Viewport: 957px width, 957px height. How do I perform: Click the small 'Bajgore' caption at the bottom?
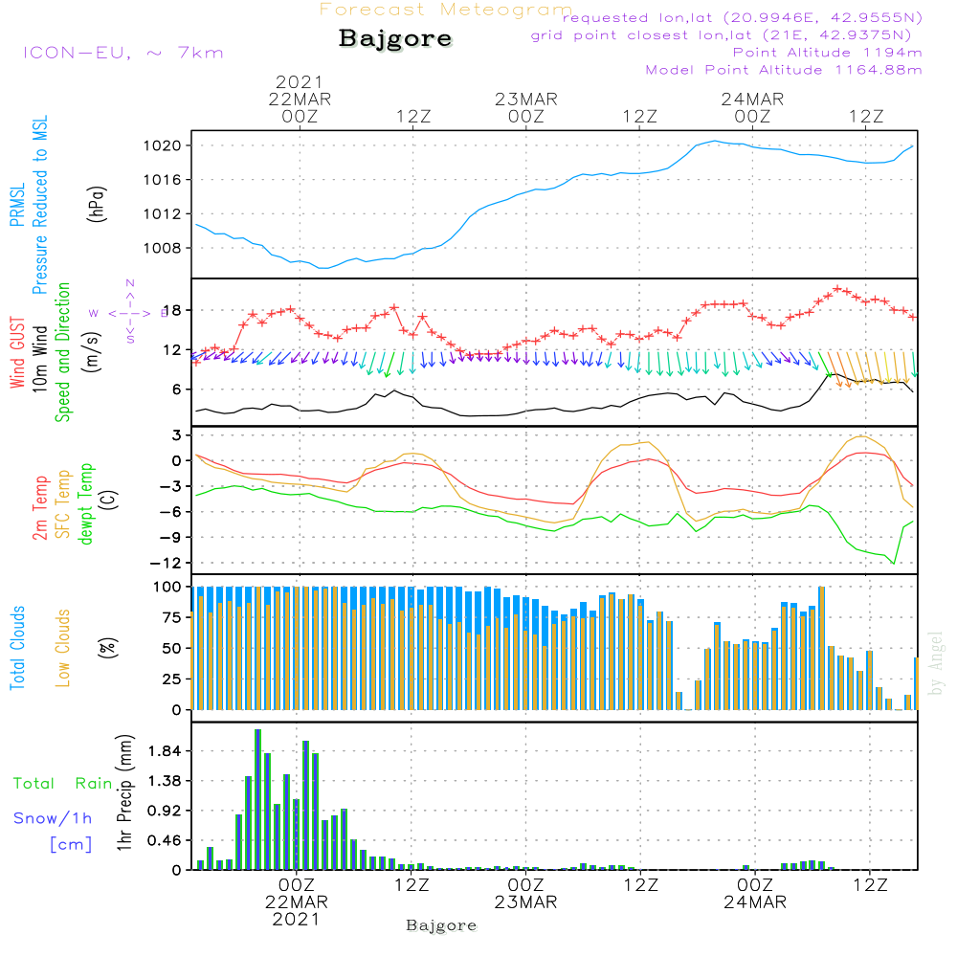click(x=441, y=925)
